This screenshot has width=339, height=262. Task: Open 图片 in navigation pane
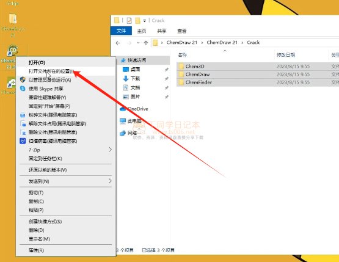136,96
